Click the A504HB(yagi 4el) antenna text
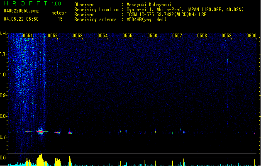This screenshot has height=166, width=261. click(146, 20)
